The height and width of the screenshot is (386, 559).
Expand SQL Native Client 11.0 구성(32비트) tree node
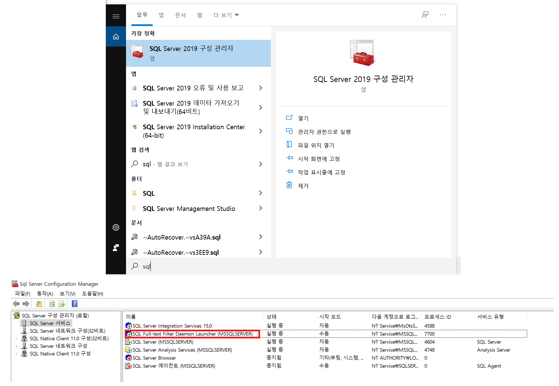click(16, 338)
